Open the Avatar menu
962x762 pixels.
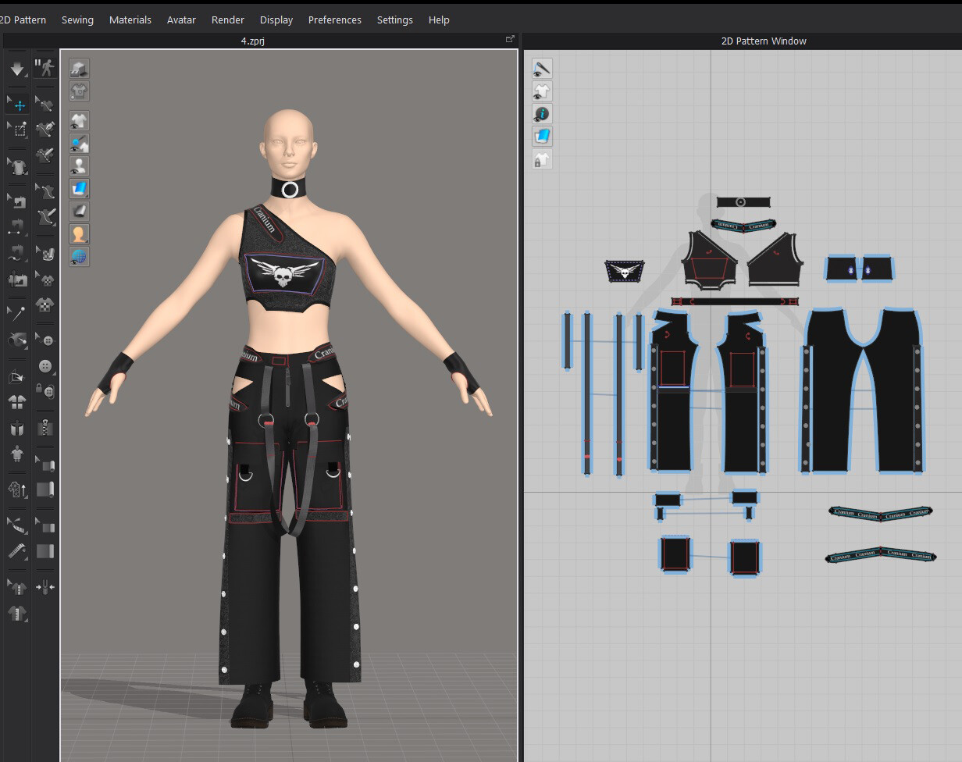(181, 20)
